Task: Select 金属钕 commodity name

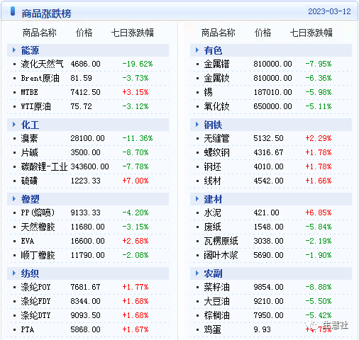Action: pyautogui.click(x=216, y=78)
